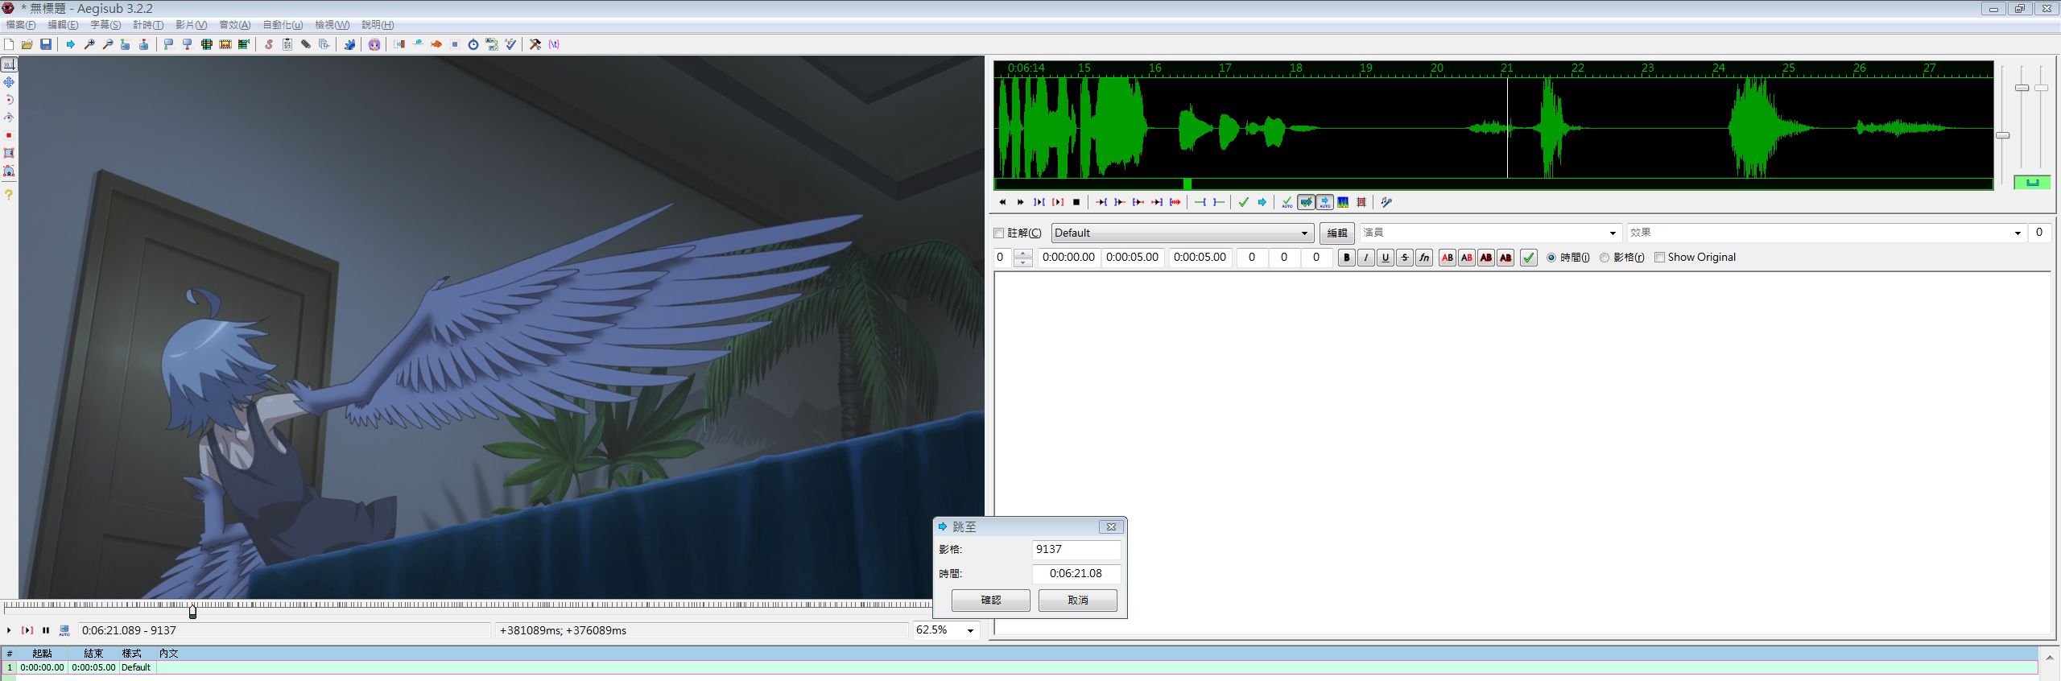
Task: Select the drag subtitles visual tool
Action: [9, 82]
